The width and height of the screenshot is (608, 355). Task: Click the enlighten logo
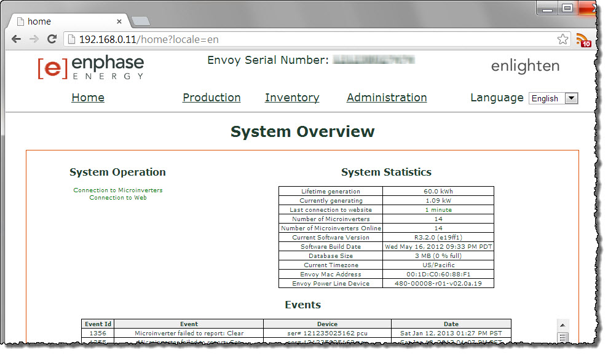524,66
